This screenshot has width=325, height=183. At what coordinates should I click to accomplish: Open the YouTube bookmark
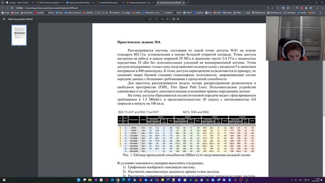[39, 13]
